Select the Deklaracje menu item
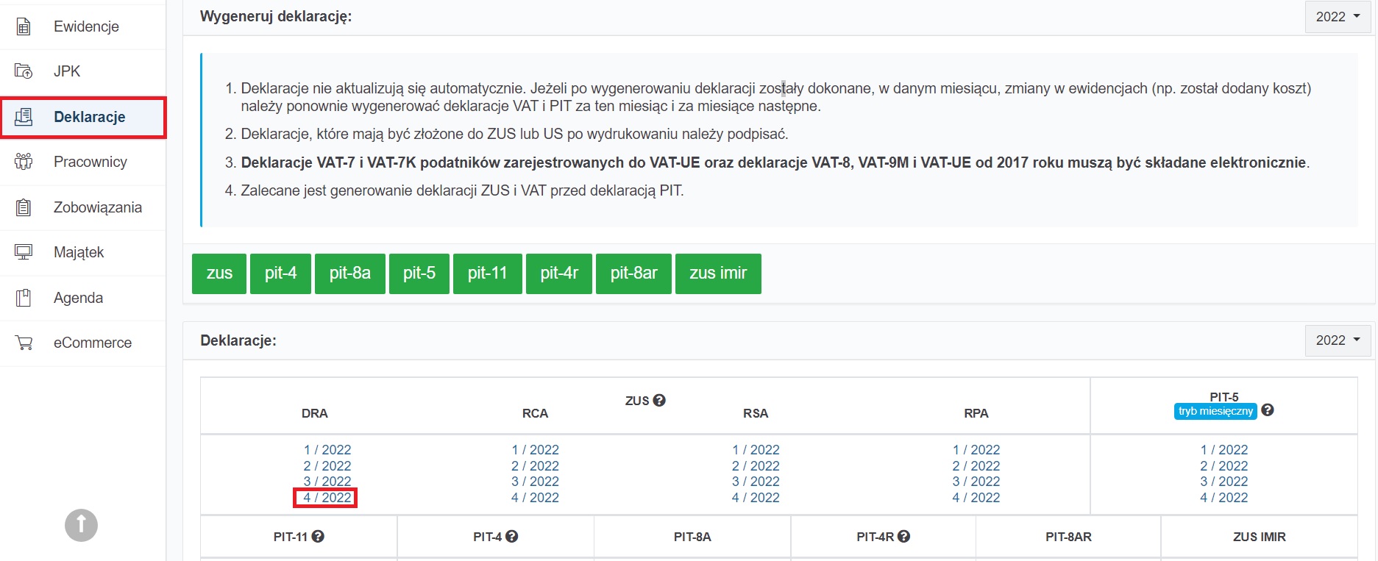Viewport: 1378px width, 561px height. [82, 117]
